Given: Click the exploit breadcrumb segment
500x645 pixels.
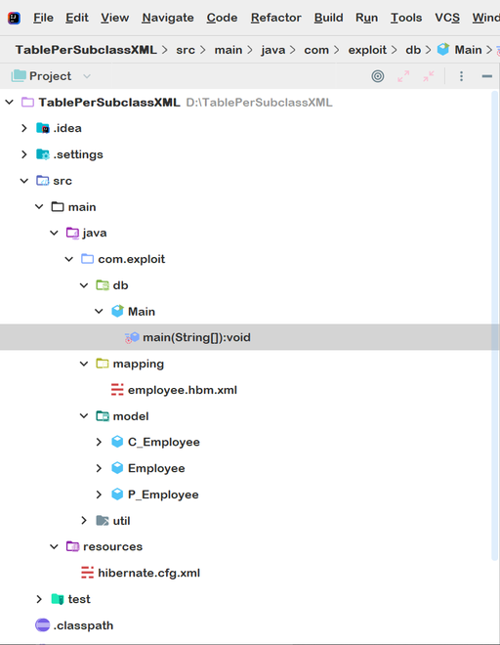Looking at the screenshot, I should coord(367,50).
